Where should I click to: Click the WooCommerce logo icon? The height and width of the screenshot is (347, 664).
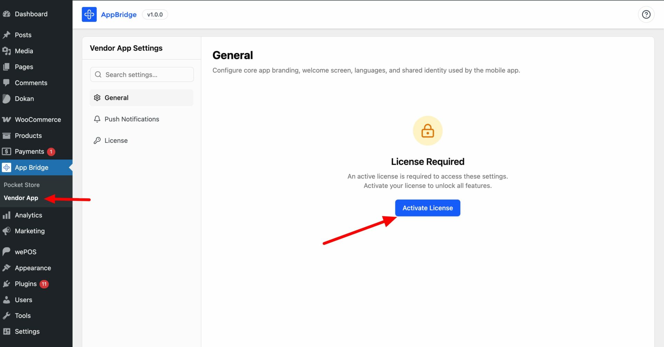(7, 120)
